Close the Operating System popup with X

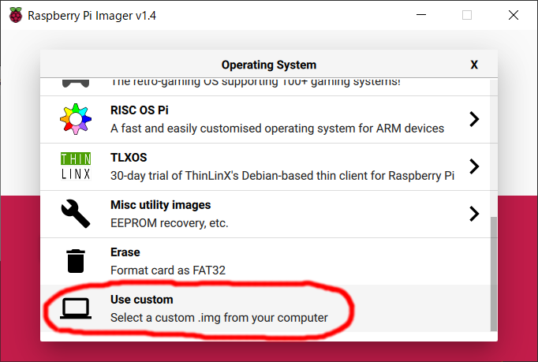(474, 65)
